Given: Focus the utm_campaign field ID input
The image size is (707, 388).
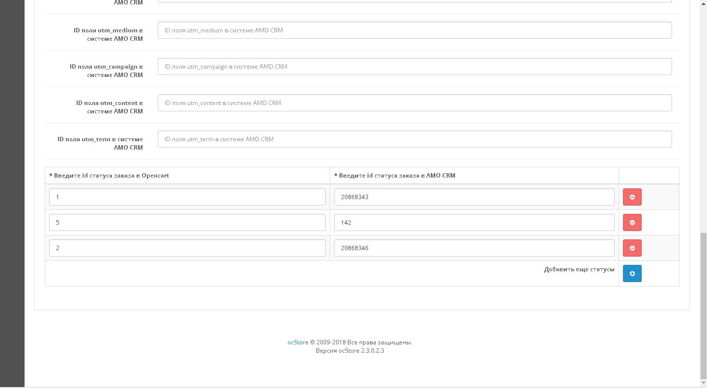Looking at the screenshot, I should click(x=415, y=66).
